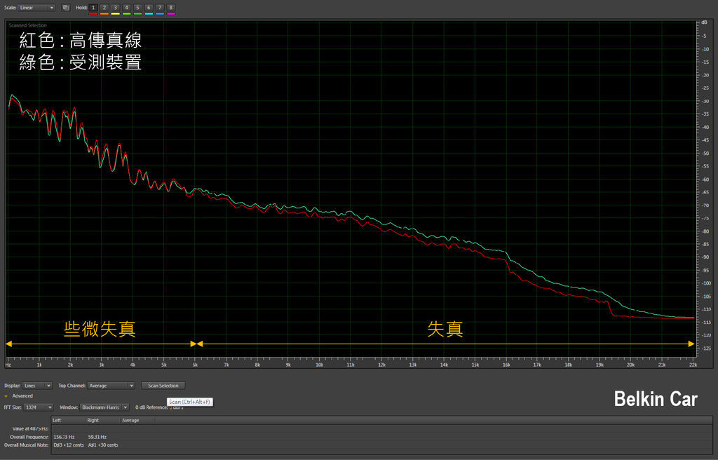Click the Right column header
Image resolution: width=718 pixels, height=460 pixels.
[x=93, y=421]
